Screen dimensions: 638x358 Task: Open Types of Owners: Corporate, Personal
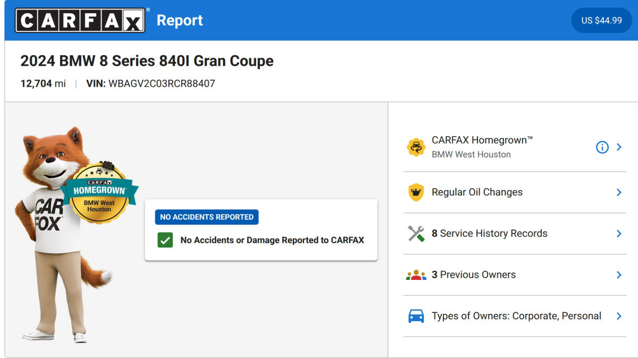click(515, 316)
